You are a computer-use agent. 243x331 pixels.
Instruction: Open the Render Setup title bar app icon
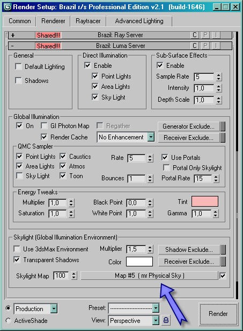tap(8, 7)
